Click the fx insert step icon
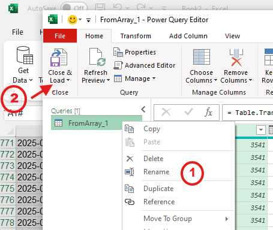The height and width of the screenshot is (230, 273). click(208, 112)
